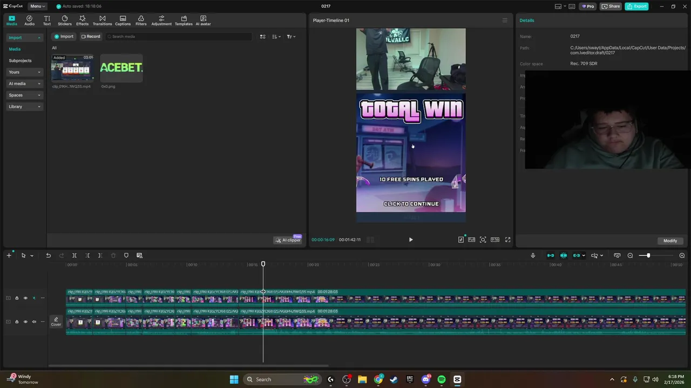Click the timeline zoom slider handle
Image resolution: width=691 pixels, height=388 pixels.
[x=648, y=255]
